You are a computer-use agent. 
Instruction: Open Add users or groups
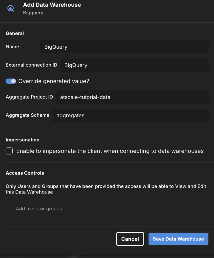[37, 209]
